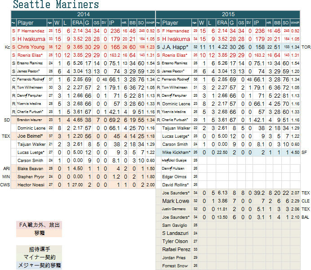Click the Seattle Mariners title
This screenshot has width=311, height=270.
[x=56, y=4]
